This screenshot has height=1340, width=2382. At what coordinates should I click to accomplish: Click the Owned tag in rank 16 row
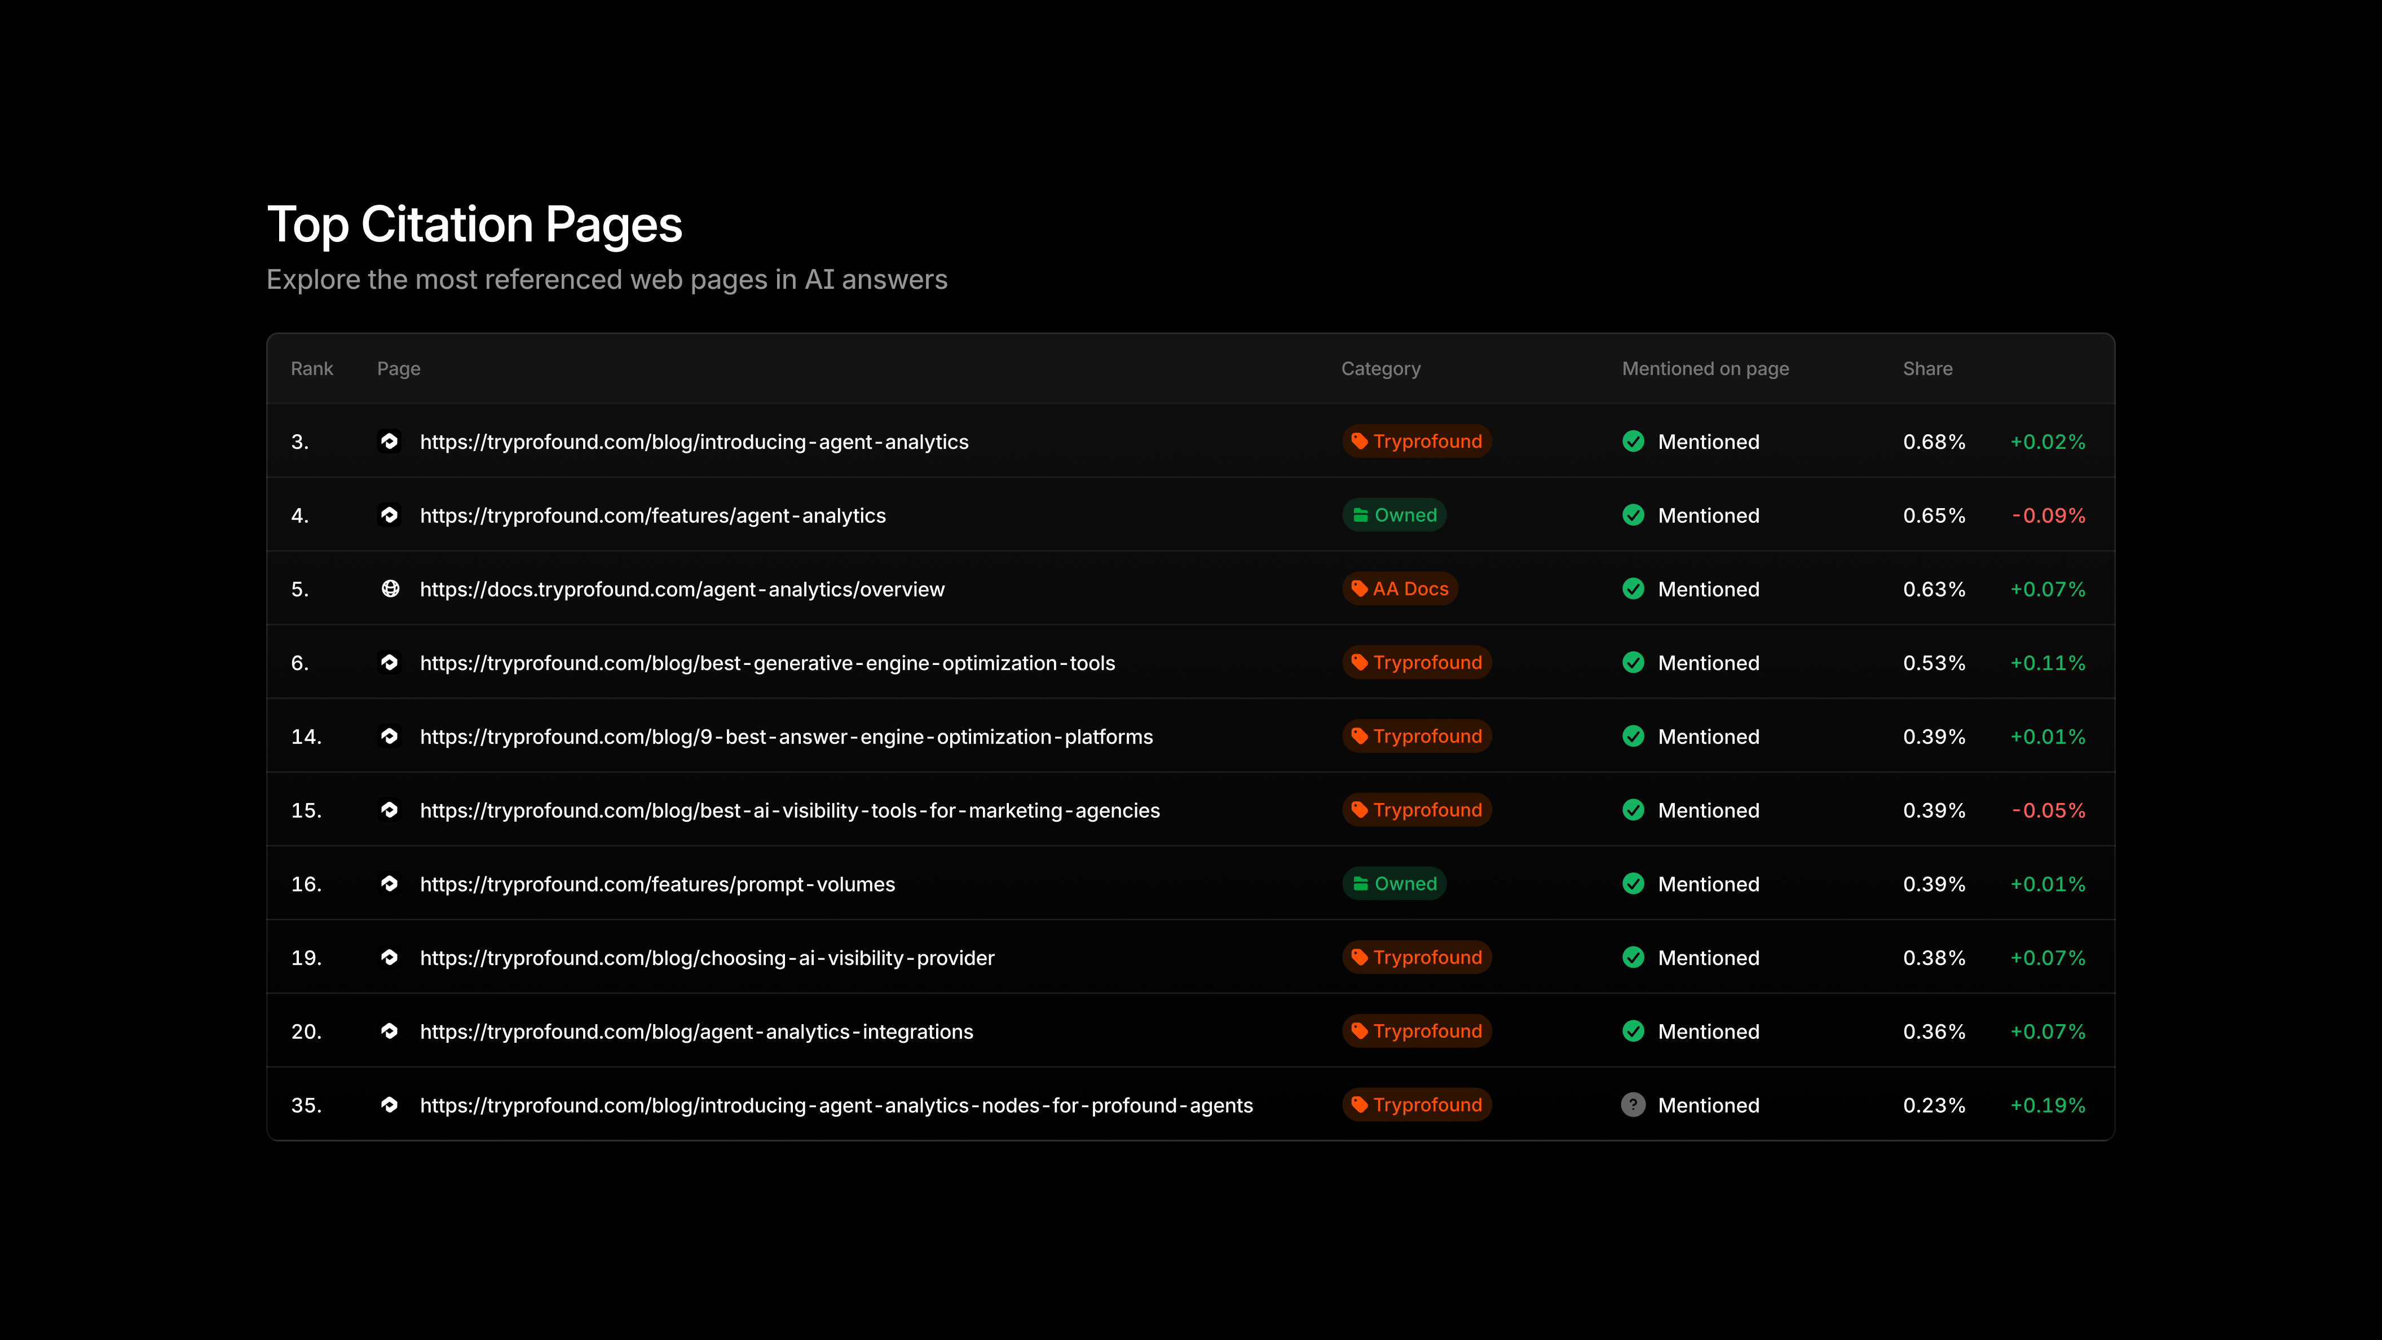coord(1395,883)
